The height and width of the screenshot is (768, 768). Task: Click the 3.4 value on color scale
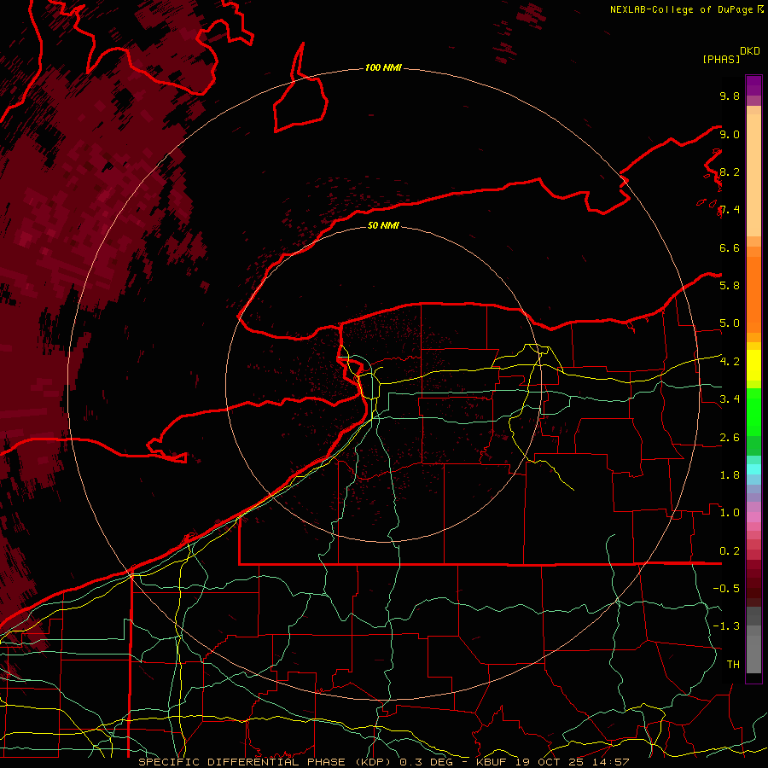pyautogui.click(x=730, y=399)
